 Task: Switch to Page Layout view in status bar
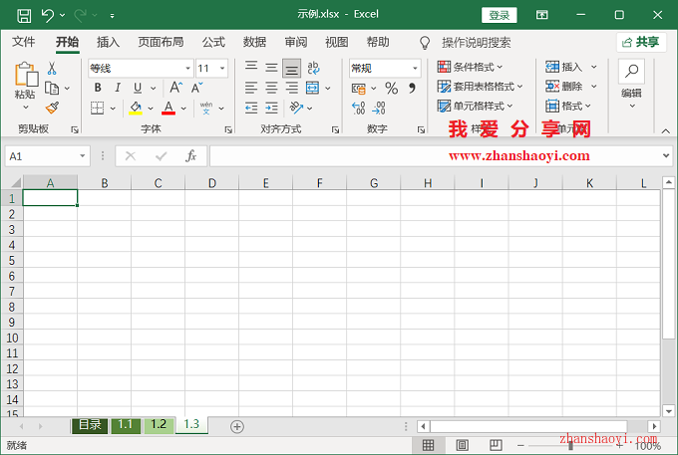click(462, 445)
